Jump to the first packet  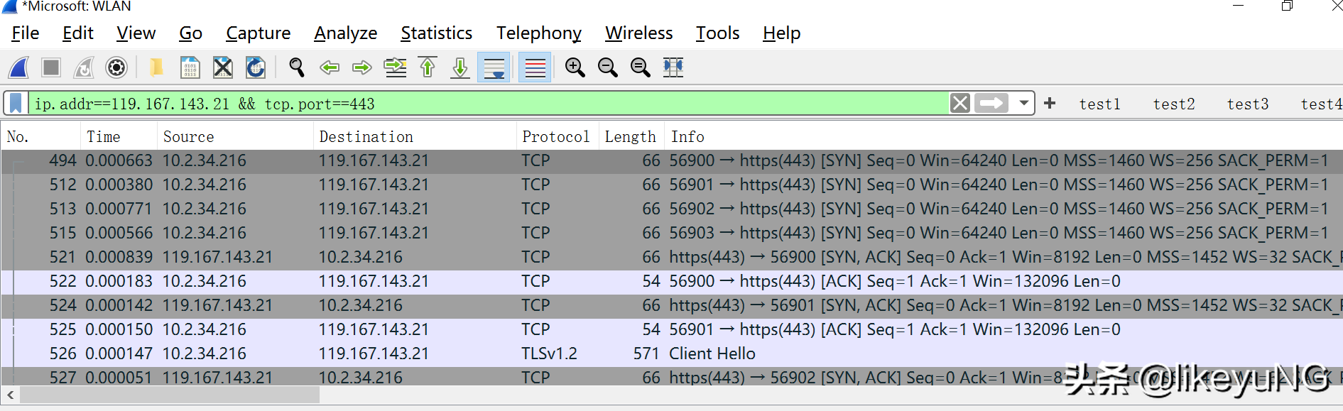[428, 67]
